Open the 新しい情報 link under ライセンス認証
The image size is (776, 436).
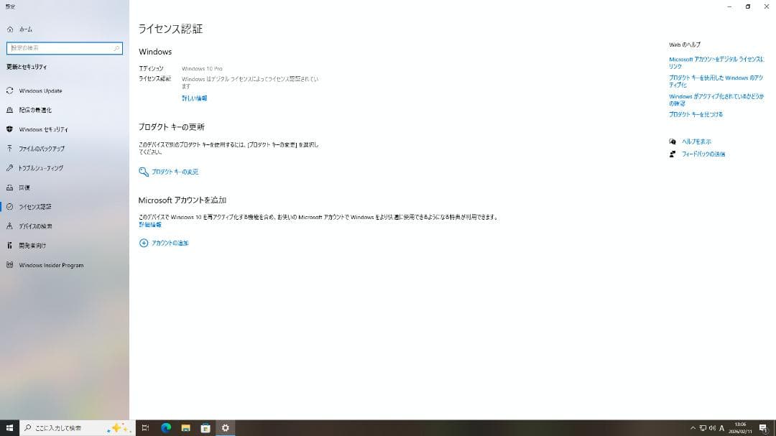195,98
